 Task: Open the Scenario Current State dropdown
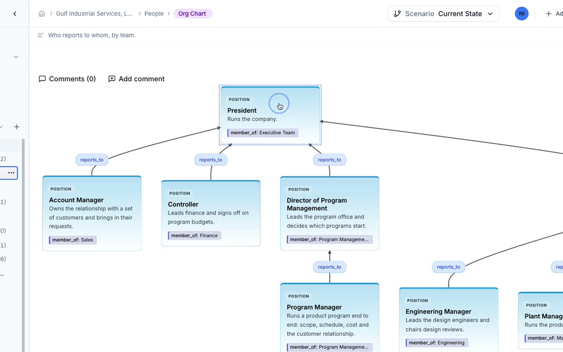click(443, 14)
